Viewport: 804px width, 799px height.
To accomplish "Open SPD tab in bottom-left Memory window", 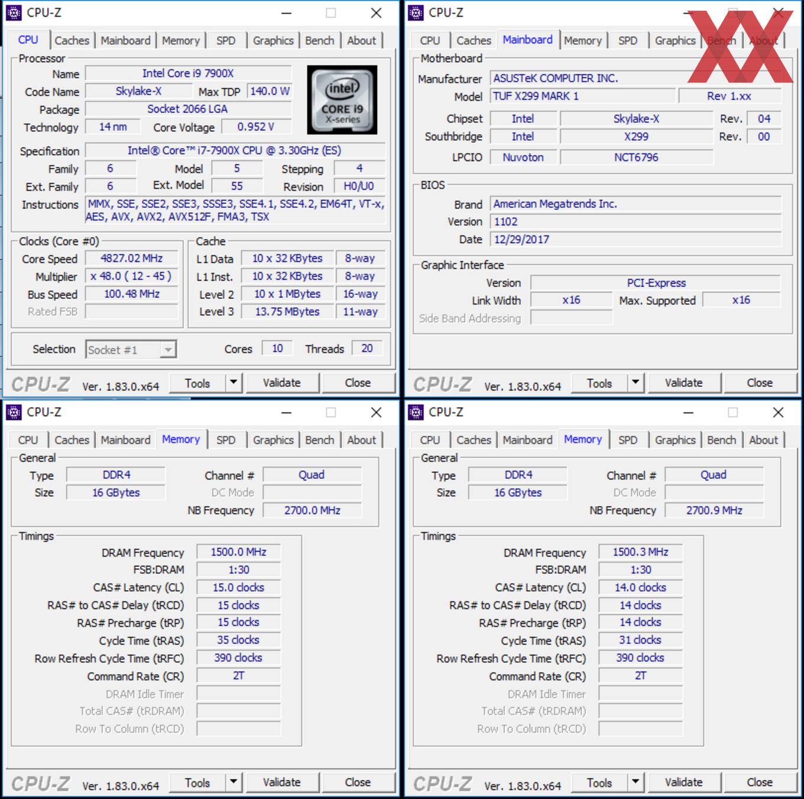I will 226,440.
